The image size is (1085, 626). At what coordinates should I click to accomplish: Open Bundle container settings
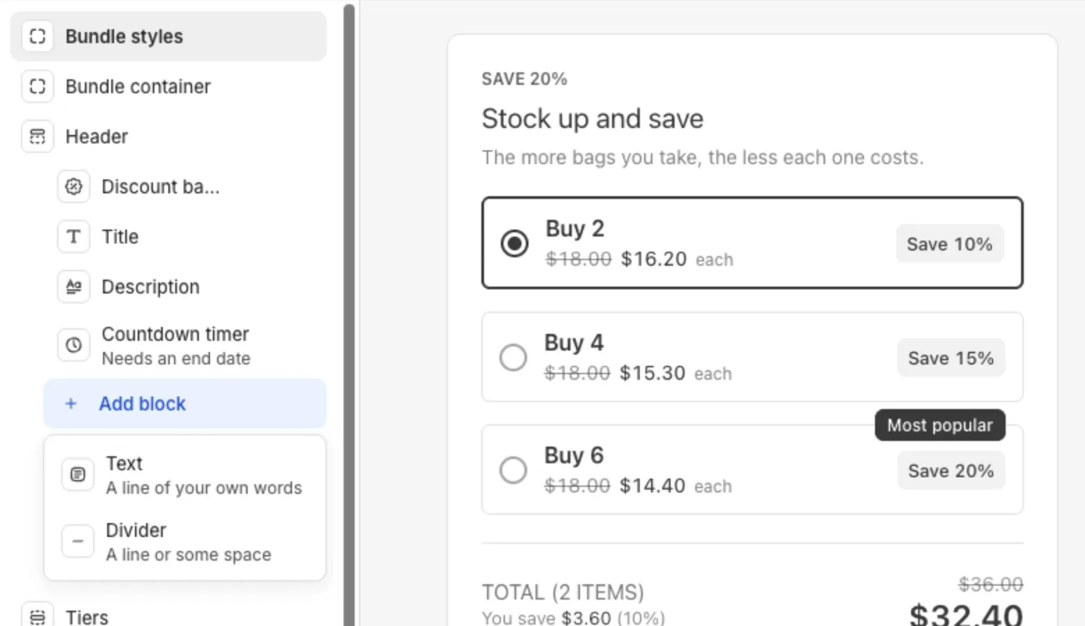[x=168, y=86]
